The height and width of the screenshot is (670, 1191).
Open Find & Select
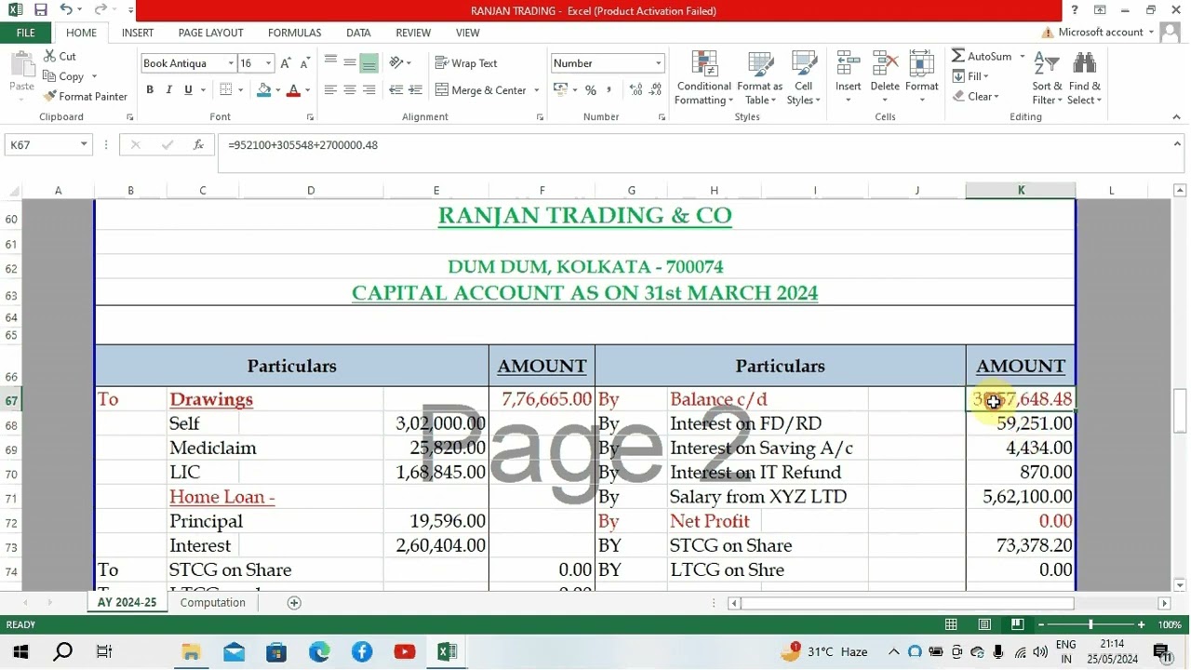click(1084, 78)
